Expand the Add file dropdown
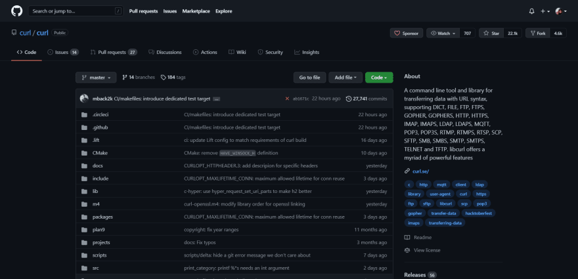Viewport: 578px width, 279px height. [345, 77]
